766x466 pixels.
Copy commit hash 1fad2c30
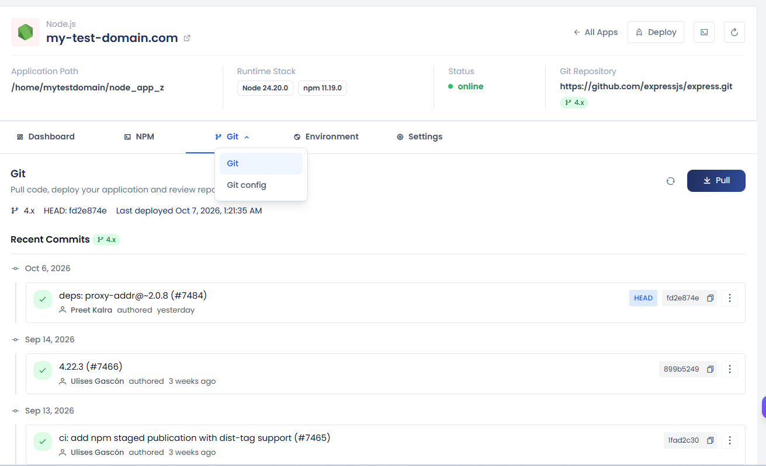pos(710,440)
